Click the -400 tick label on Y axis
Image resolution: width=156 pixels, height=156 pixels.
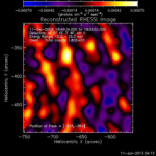click(x=17, y=76)
